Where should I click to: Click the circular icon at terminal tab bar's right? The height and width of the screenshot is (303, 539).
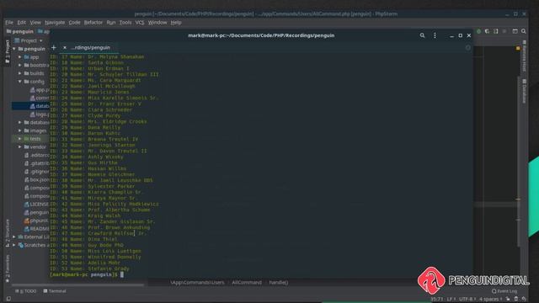click(x=468, y=48)
